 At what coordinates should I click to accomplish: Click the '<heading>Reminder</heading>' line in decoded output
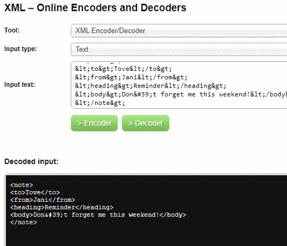pos(62,207)
